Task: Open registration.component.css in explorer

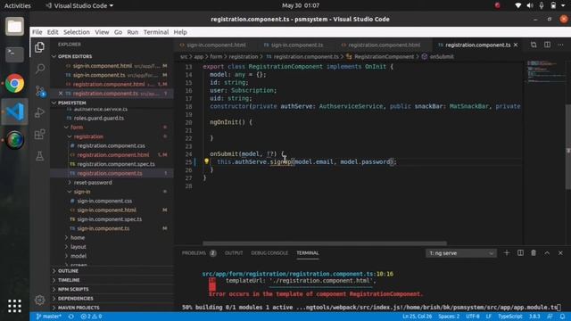Action: tap(111, 145)
